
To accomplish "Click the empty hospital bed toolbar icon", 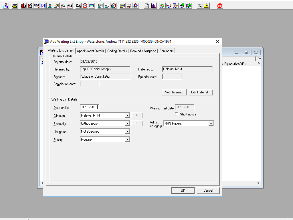I will tap(129, 6).
